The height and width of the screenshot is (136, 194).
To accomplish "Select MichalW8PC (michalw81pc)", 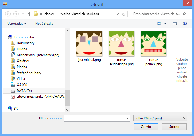I will coord(38,55).
